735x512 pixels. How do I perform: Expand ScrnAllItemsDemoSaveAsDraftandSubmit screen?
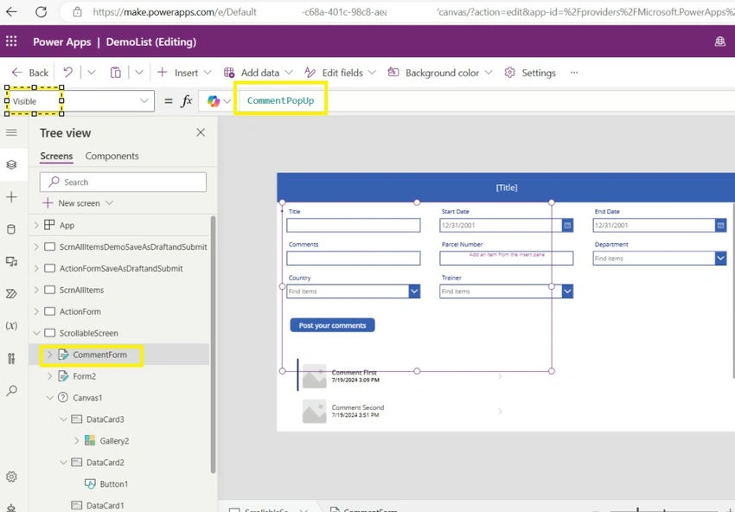[36, 246]
